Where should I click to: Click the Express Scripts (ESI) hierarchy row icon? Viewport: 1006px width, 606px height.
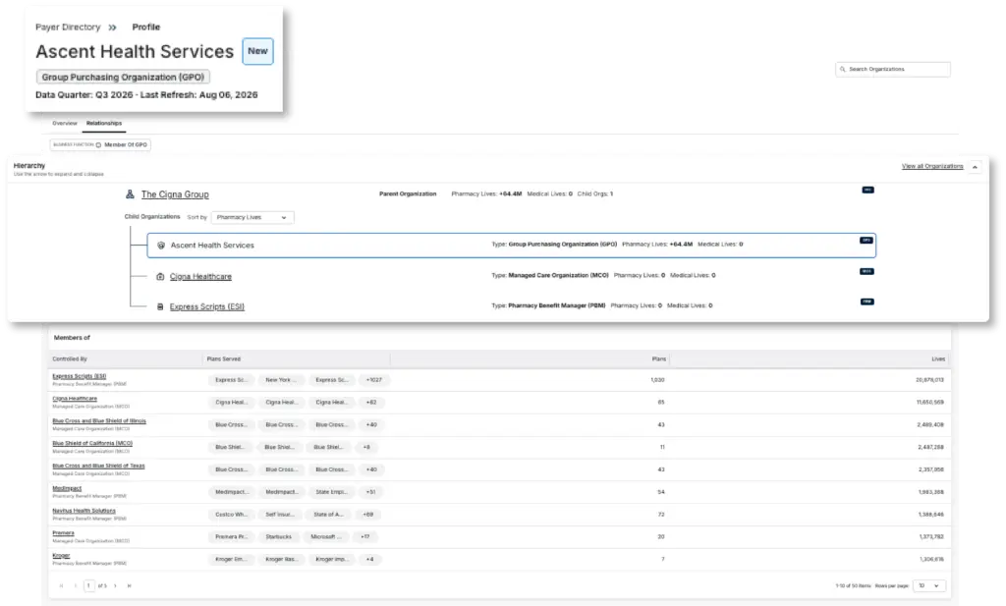pyautogui.click(x=160, y=306)
